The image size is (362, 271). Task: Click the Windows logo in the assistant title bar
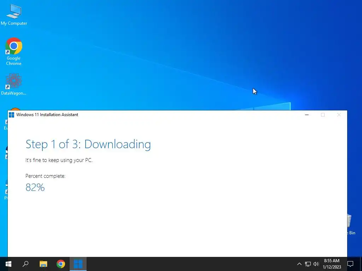(x=12, y=115)
